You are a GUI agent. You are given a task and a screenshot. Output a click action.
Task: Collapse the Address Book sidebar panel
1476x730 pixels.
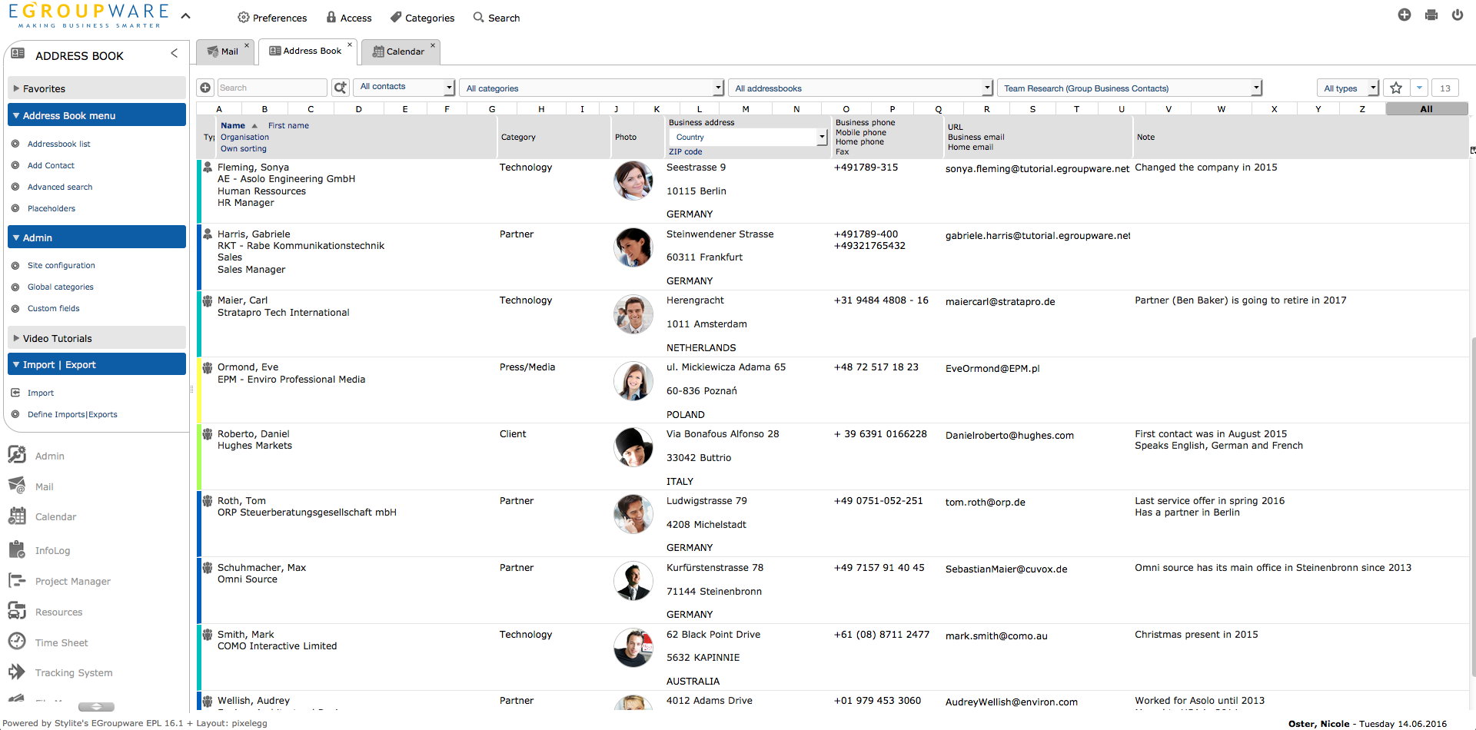(x=175, y=53)
